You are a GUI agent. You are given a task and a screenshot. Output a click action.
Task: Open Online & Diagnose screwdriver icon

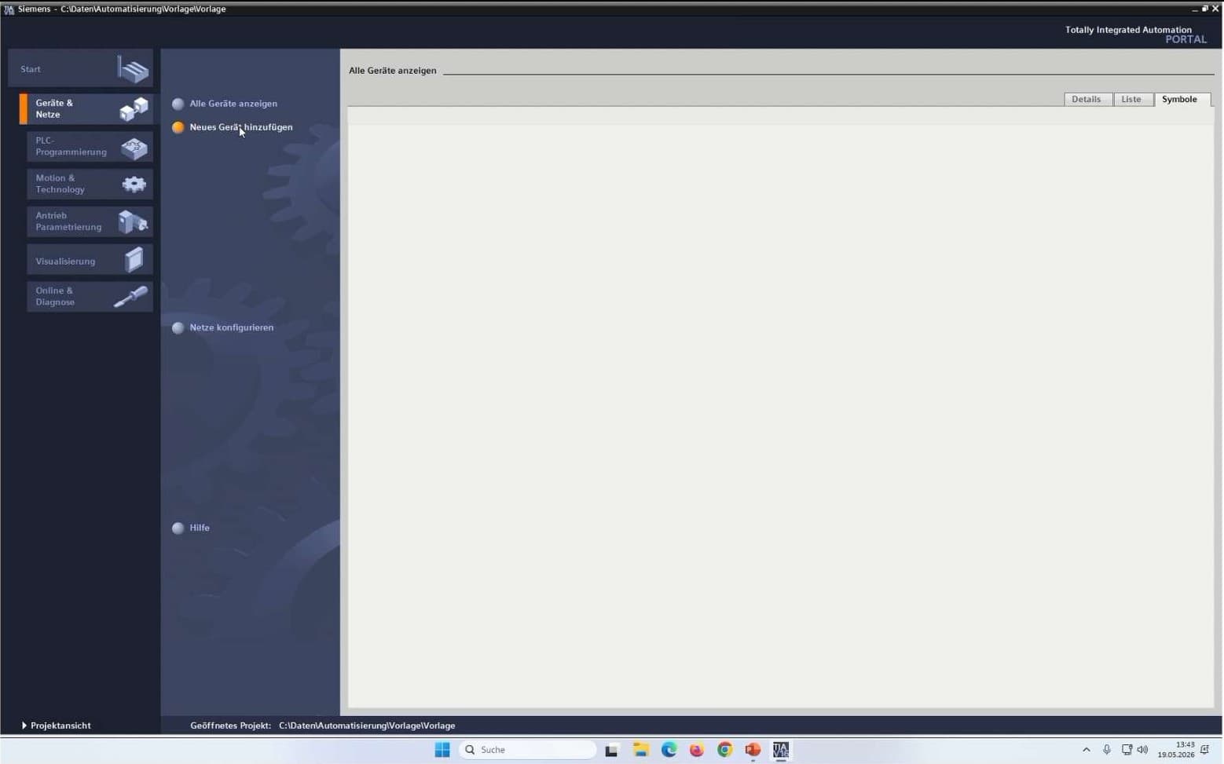(x=130, y=297)
